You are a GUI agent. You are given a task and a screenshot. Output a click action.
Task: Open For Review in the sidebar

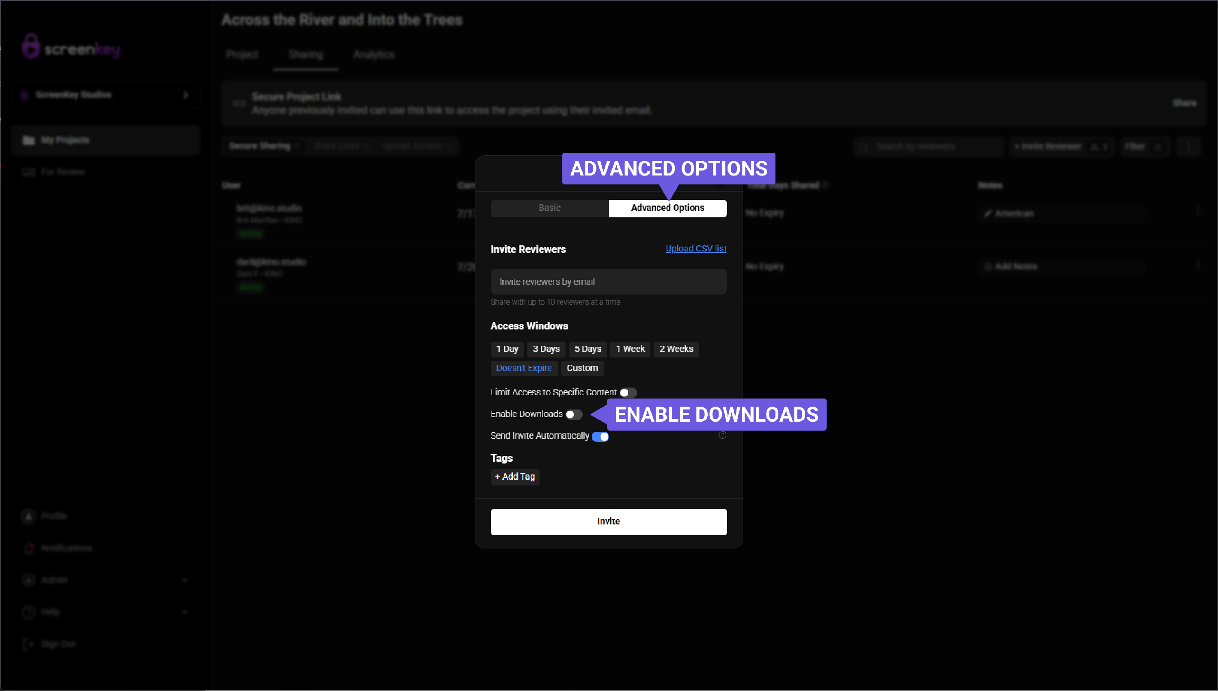63,172
